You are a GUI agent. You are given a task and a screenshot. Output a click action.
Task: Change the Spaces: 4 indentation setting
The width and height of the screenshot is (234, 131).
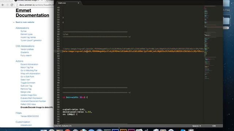pyautogui.click(x=196, y=126)
